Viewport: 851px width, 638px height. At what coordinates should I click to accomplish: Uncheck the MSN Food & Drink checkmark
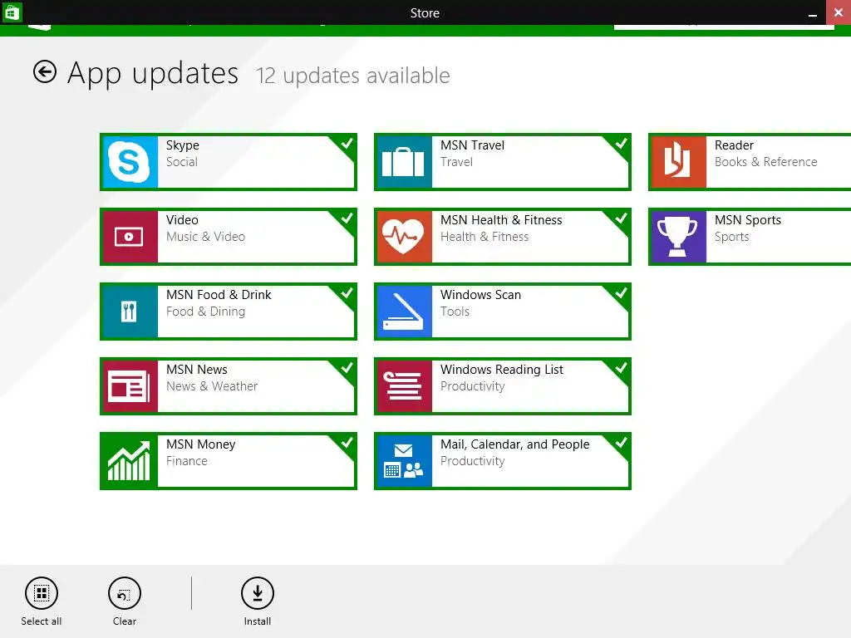347,293
